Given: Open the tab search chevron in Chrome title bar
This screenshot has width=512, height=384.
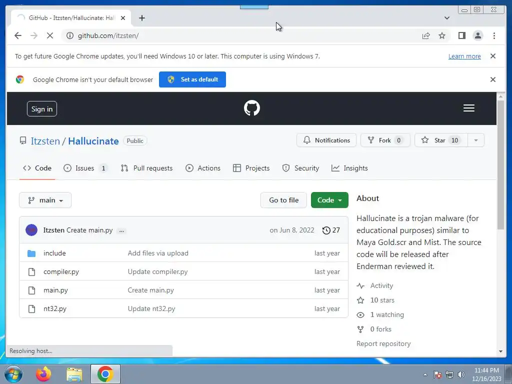Looking at the screenshot, I should pyautogui.click(x=446, y=18).
